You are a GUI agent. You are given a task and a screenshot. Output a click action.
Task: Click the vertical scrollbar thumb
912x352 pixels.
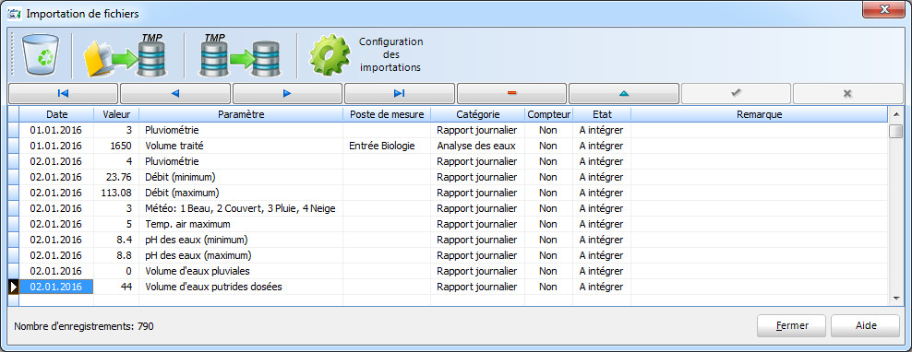[x=896, y=131]
